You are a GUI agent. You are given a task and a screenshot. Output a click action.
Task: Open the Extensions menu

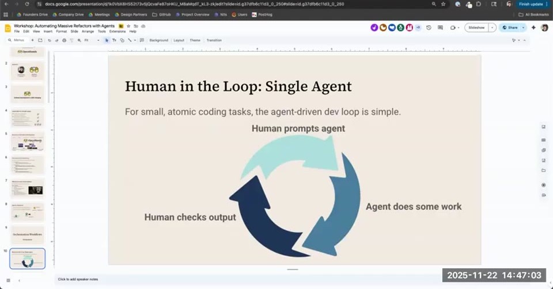pyautogui.click(x=118, y=32)
